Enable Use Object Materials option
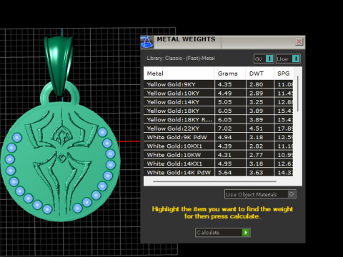The width and height of the screenshot is (343, 257). pos(260,194)
